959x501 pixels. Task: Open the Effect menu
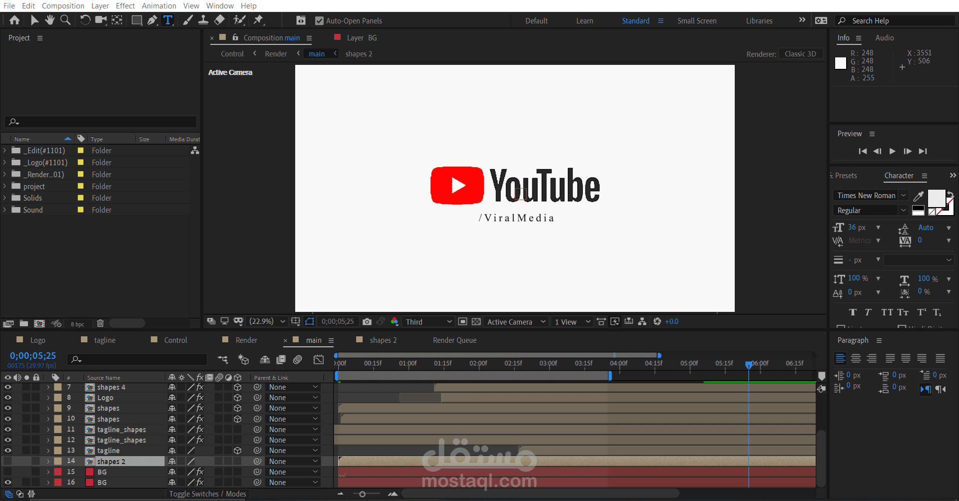click(x=125, y=6)
